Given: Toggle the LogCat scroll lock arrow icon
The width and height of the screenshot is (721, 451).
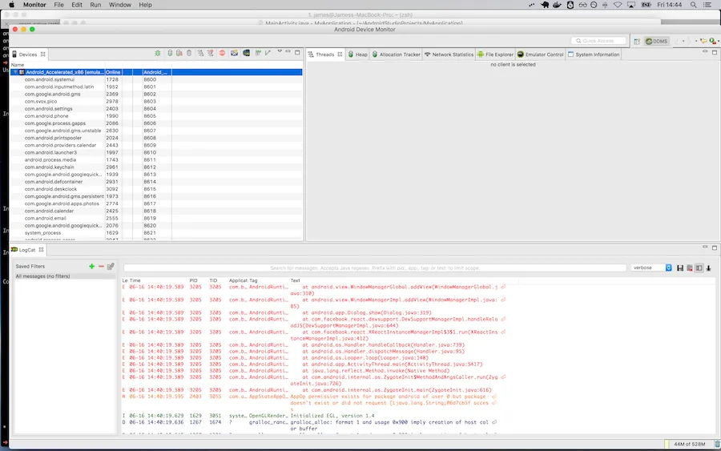Looking at the screenshot, I should [709, 268].
